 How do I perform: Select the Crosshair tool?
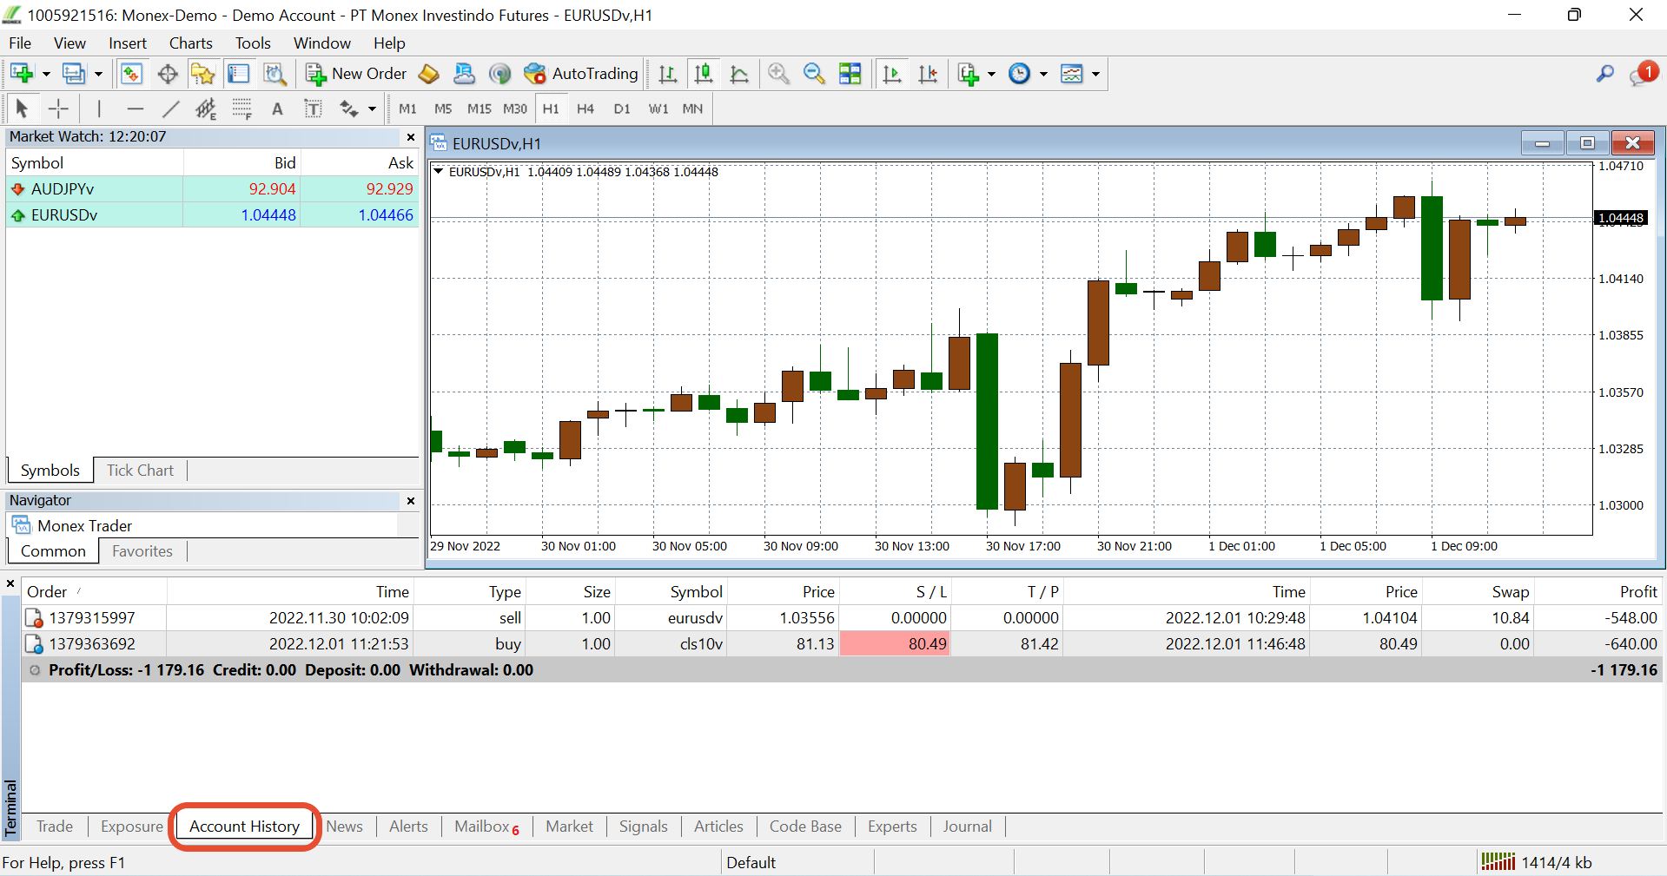tap(58, 109)
